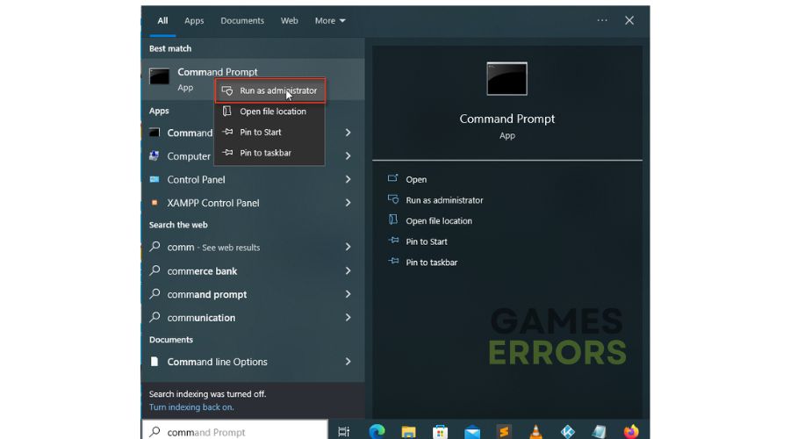Screen dimensions: 790x439
Task: Open Kodi from the taskbar
Action: (x=568, y=431)
